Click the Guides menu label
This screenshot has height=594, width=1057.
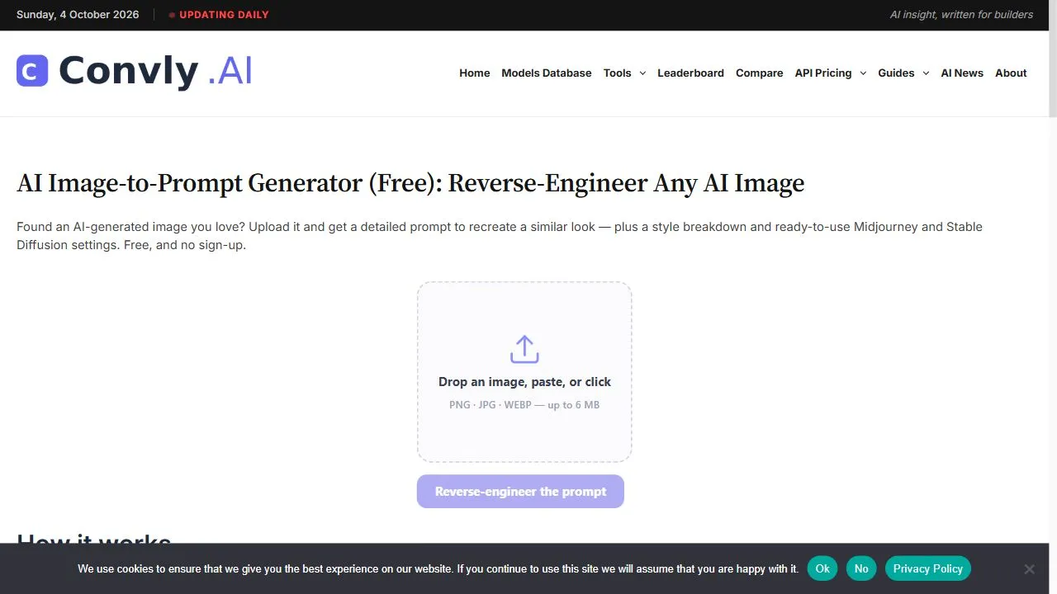pos(896,73)
